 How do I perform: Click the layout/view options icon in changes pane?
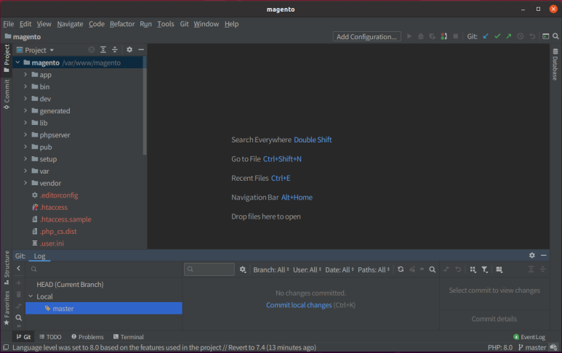click(x=499, y=269)
